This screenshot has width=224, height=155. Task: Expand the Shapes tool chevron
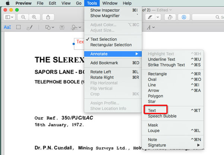(53, 27)
